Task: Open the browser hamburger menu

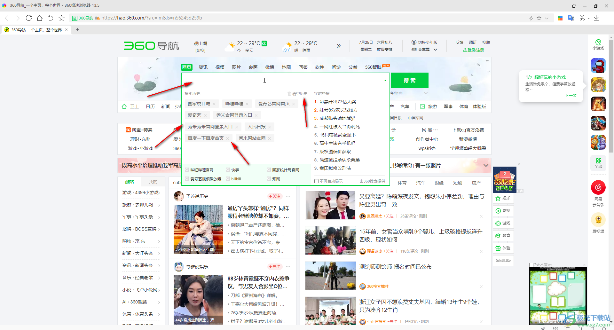Action: (607, 18)
